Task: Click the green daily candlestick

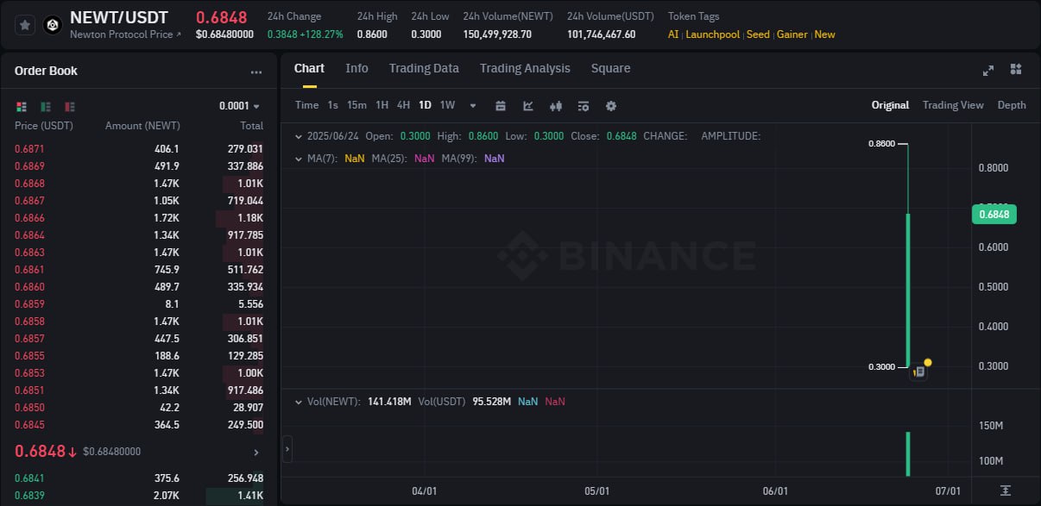Action: click(x=908, y=289)
